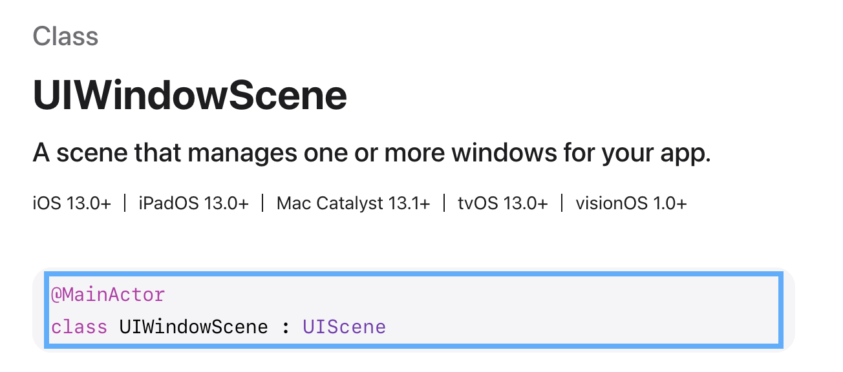Select the iPadOS 13.0+ availability label
The width and height of the screenshot is (843, 372).
(193, 203)
